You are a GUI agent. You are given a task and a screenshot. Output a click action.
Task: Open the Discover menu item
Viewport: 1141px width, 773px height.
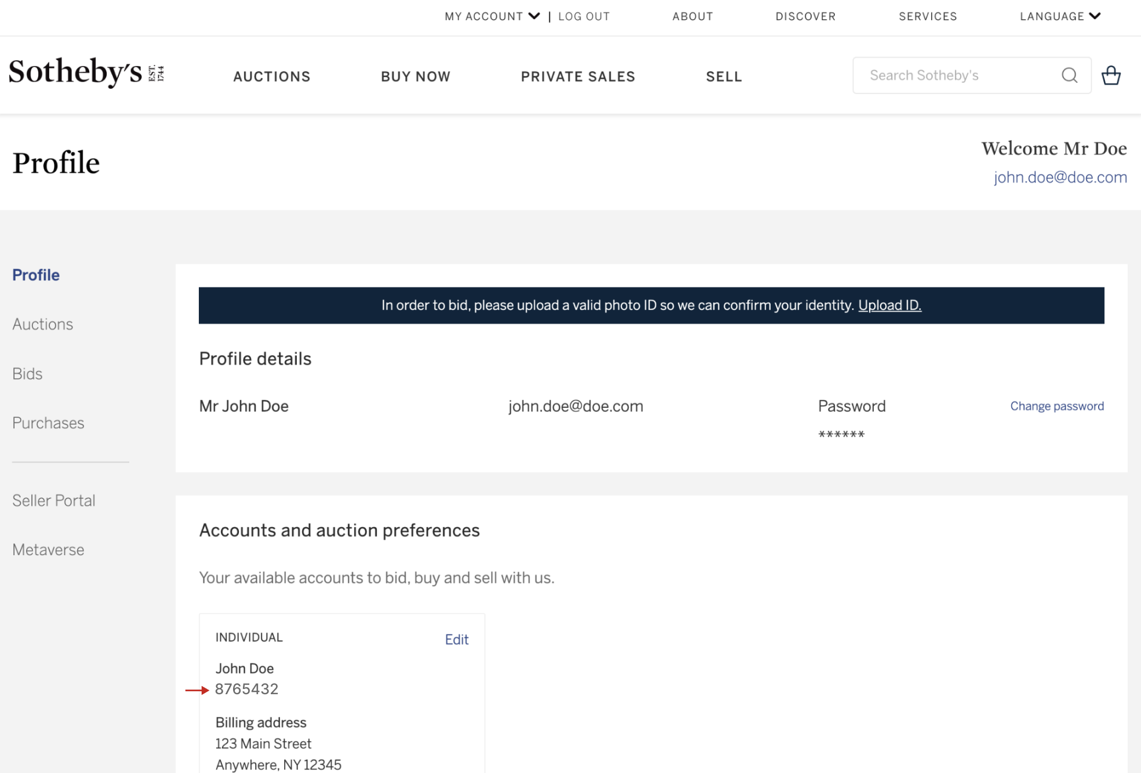(x=805, y=16)
